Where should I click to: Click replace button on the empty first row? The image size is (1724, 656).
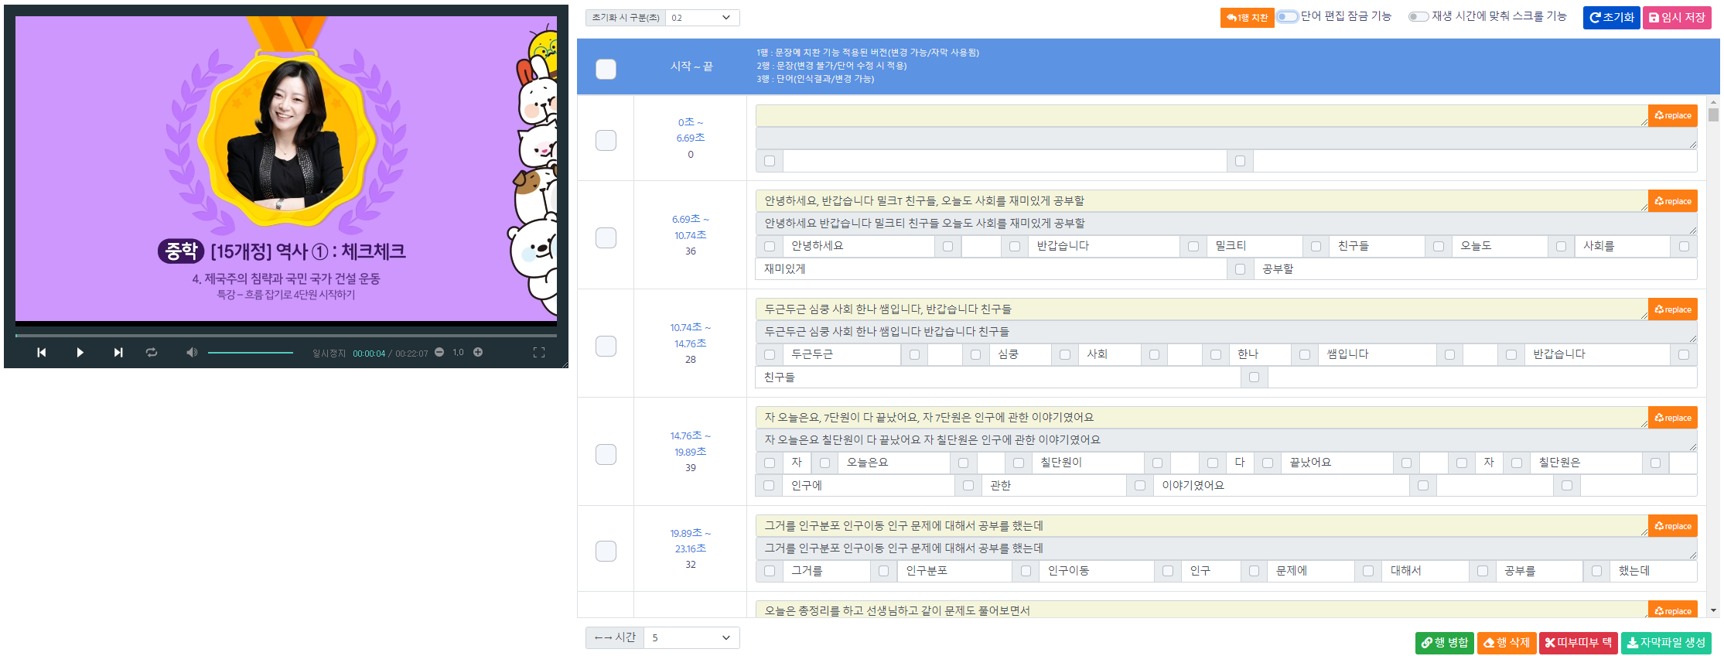1672,115
